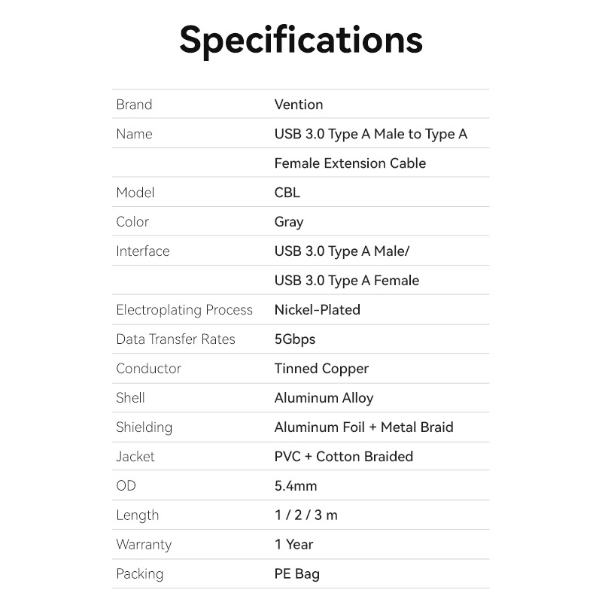The width and height of the screenshot is (602, 602).
Task: Click the Vention brand value
Action: click(x=299, y=105)
